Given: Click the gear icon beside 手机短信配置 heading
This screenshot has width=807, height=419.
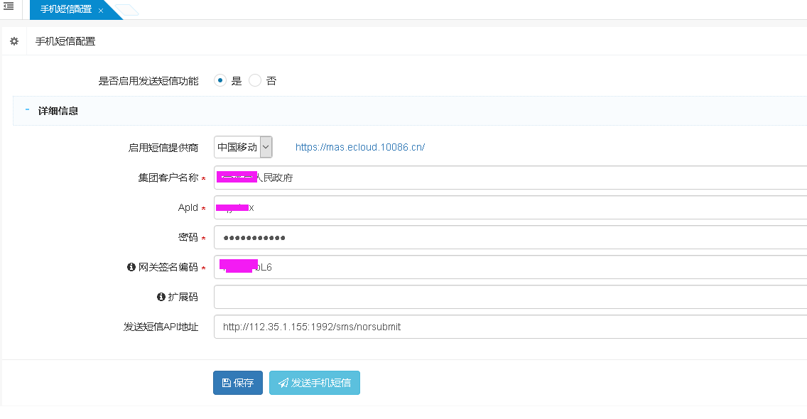Looking at the screenshot, I should point(13,41).
